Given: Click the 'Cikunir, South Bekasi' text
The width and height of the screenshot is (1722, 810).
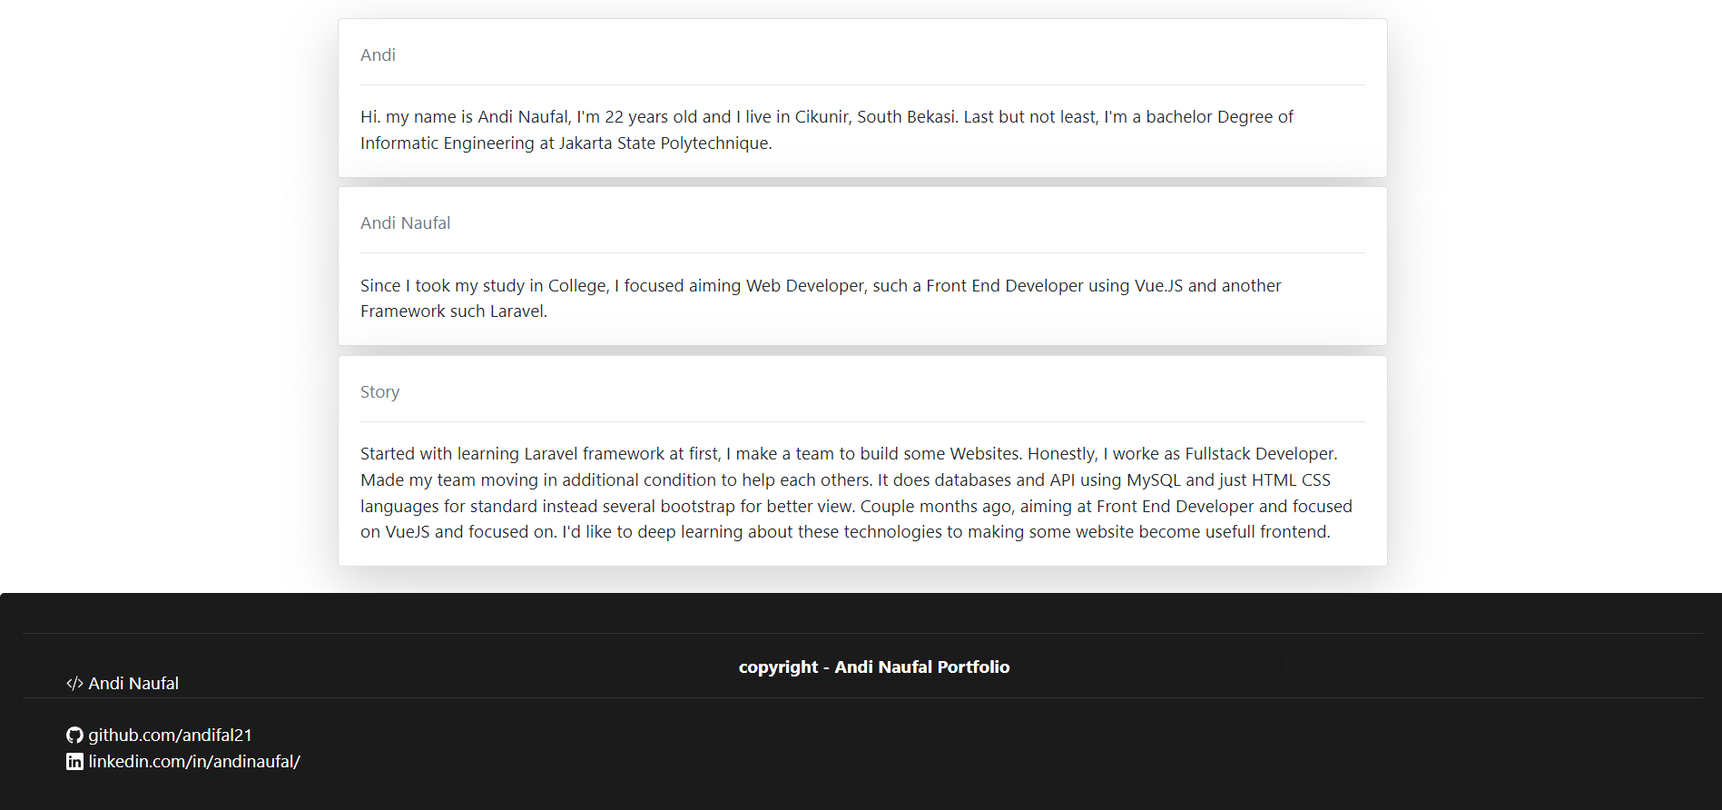Looking at the screenshot, I should point(875,117).
